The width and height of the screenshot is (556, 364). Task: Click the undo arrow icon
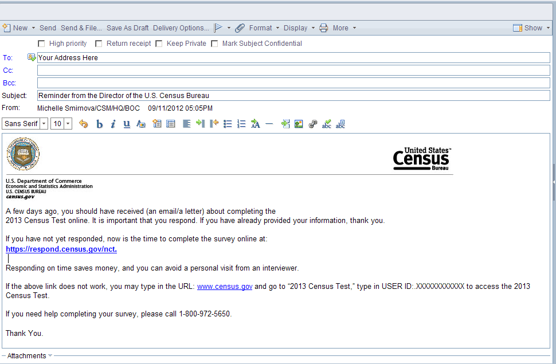[83, 124]
